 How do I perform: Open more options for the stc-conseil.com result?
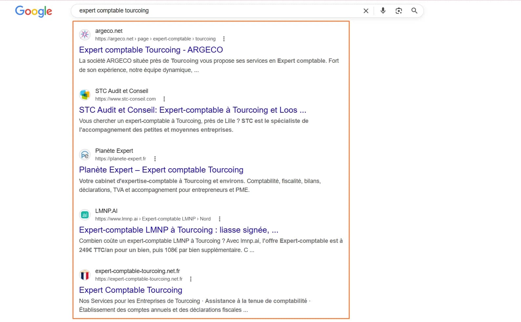point(164,99)
